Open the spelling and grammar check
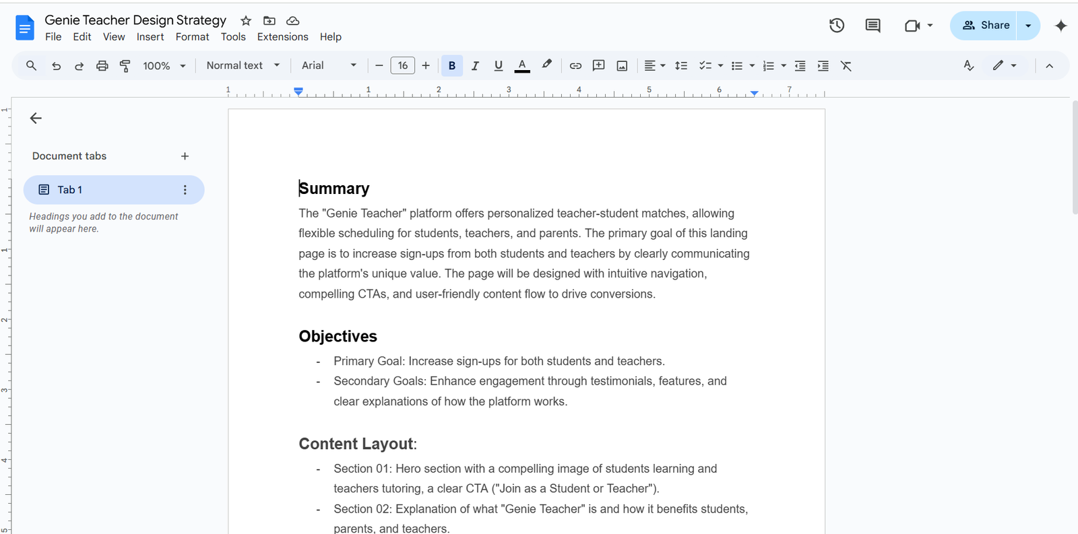 [969, 65]
